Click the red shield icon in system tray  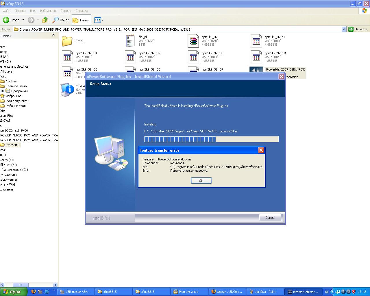353,292
